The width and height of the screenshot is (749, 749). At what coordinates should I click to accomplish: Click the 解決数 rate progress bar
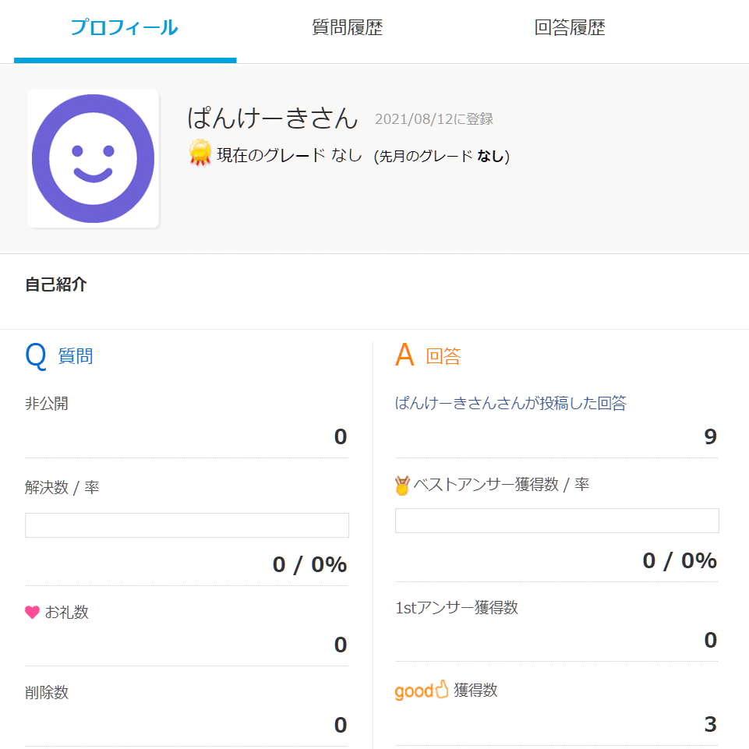[187, 525]
